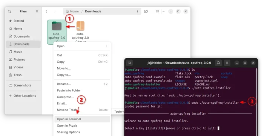Close the terminal window
The width and height of the screenshot is (264, 136).
[253, 63]
